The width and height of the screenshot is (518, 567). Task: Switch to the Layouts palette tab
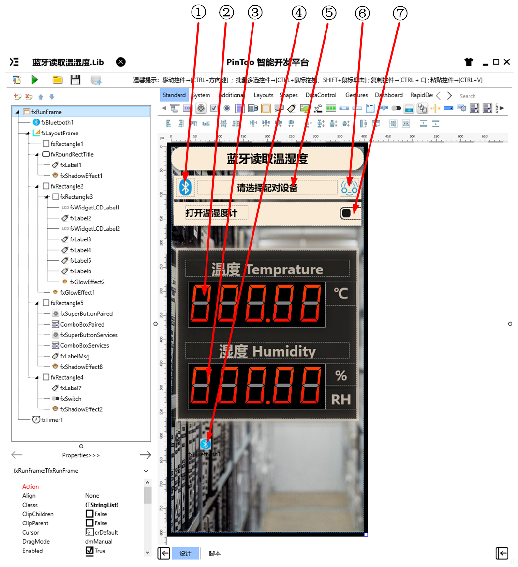(x=264, y=95)
